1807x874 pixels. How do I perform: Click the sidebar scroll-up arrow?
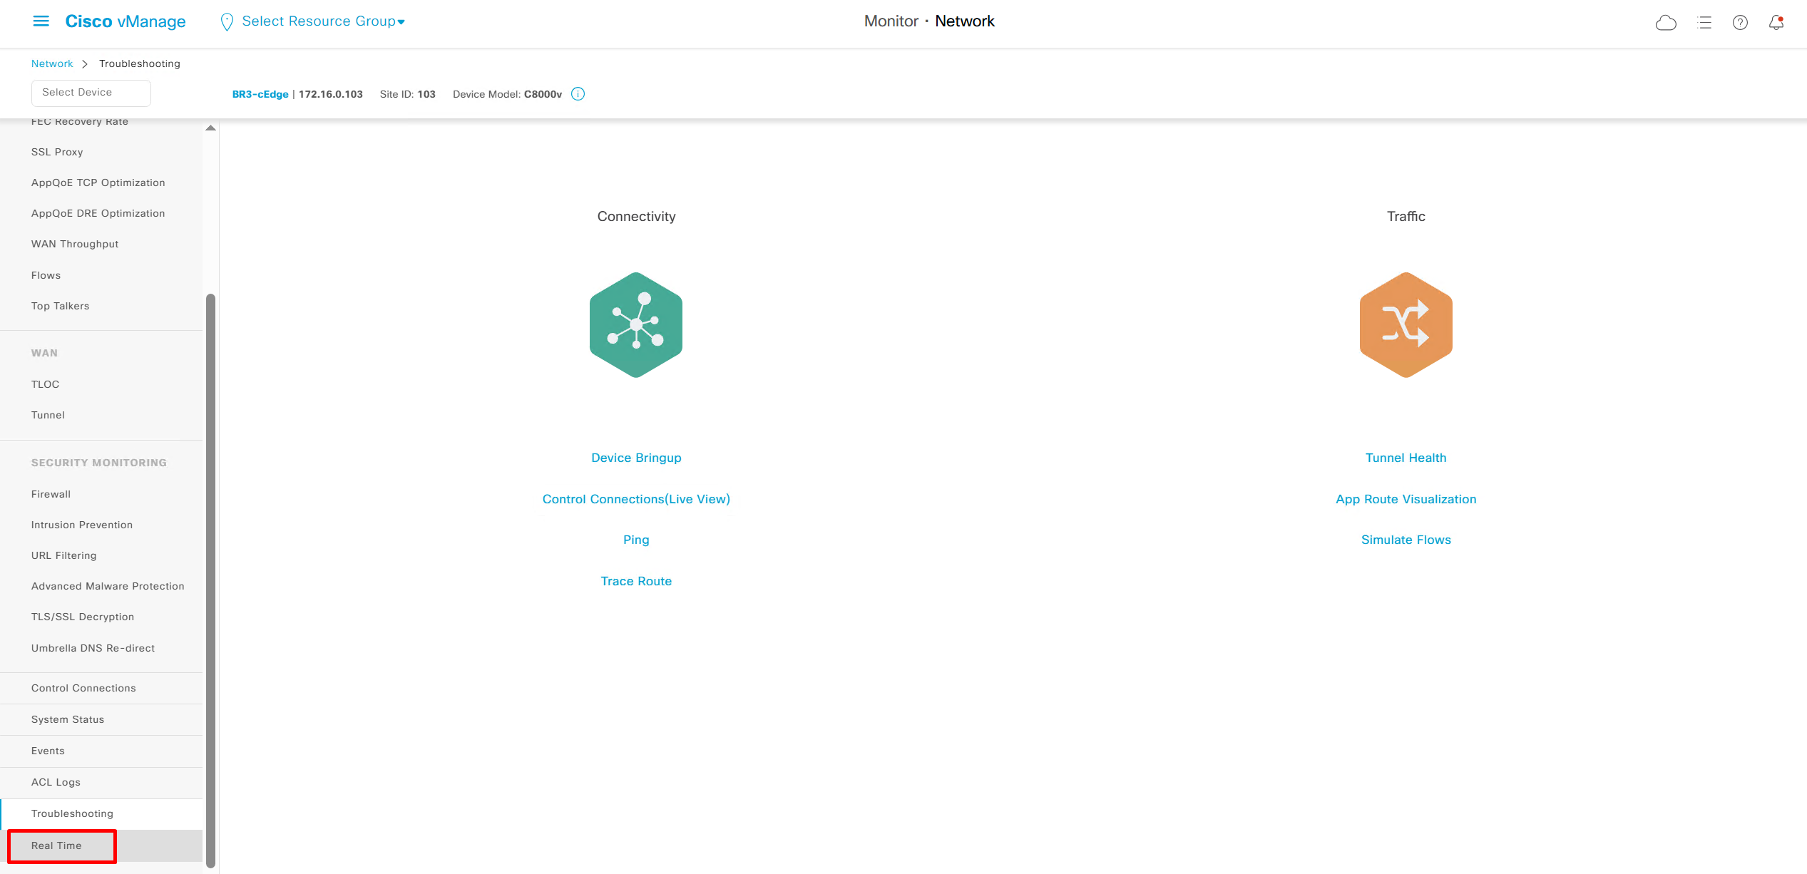tap(210, 128)
